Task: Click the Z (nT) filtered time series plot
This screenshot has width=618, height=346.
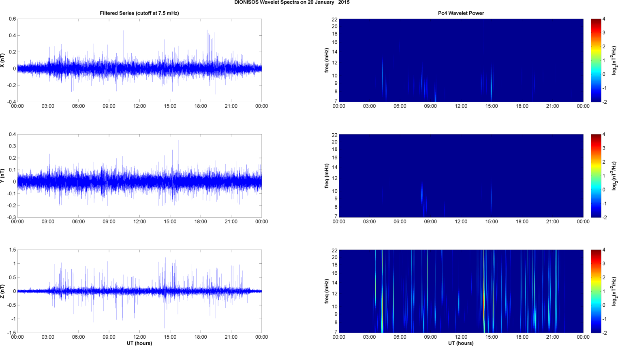Action: [139, 291]
